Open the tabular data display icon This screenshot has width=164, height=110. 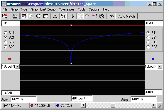click(x=46, y=16)
